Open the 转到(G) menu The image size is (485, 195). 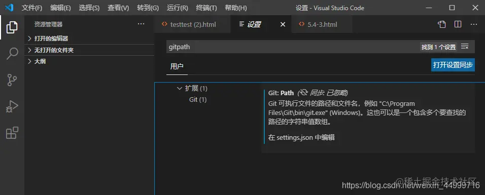(148, 8)
